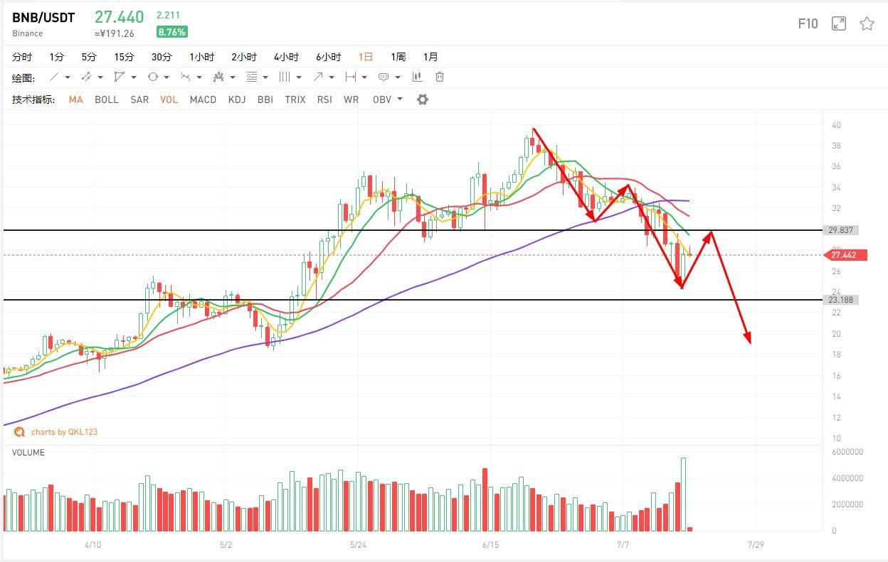Image resolution: width=888 pixels, height=562 pixels.
Task: Open text annotation tool dropdown arrow
Action: pos(398,77)
